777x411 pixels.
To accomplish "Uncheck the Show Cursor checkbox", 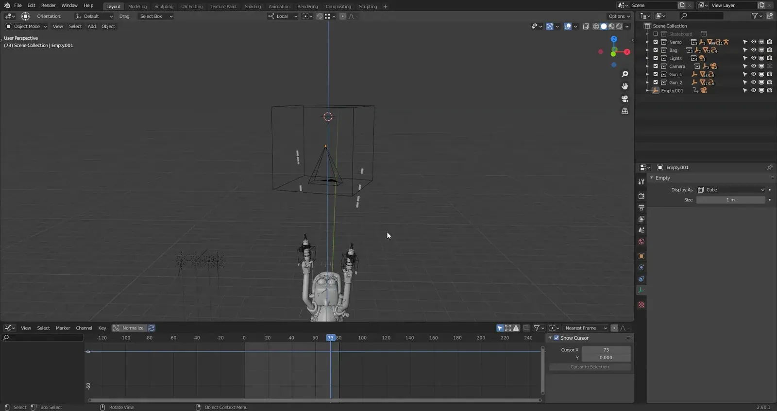I will pyautogui.click(x=557, y=338).
